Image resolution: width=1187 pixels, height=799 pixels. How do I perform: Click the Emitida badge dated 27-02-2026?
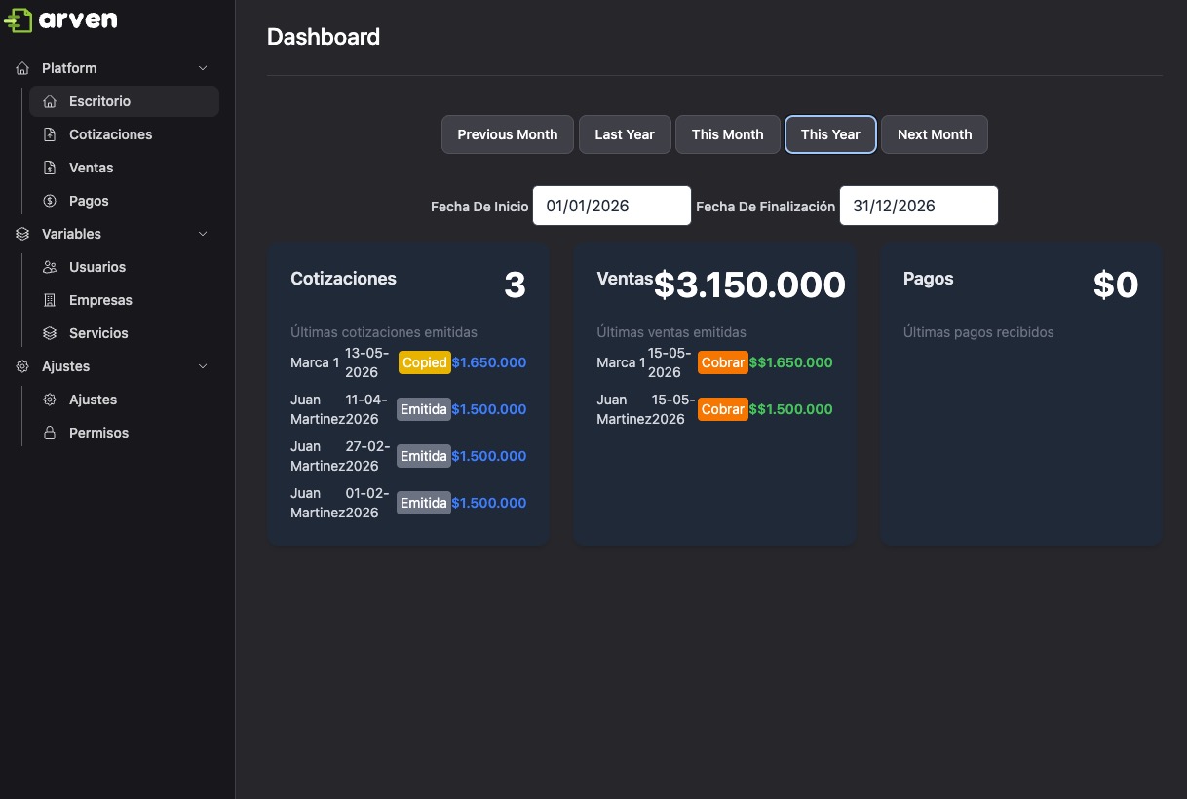[x=424, y=456]
